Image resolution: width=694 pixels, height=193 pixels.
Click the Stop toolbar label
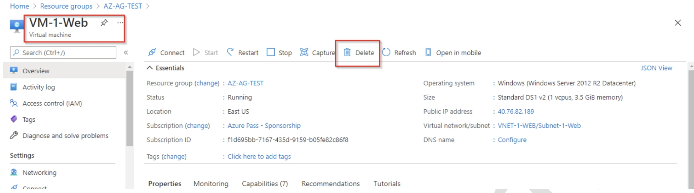285,53
